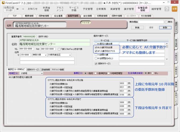
Task: Open the 請求管理 menu
Action: tap(129, 9)
